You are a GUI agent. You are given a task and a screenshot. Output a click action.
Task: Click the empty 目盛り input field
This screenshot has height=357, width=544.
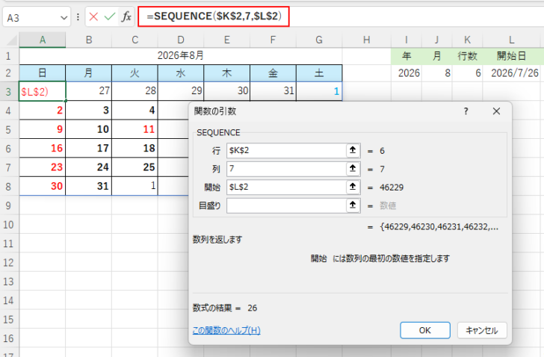pyautogui.click(x=286, y=205)
